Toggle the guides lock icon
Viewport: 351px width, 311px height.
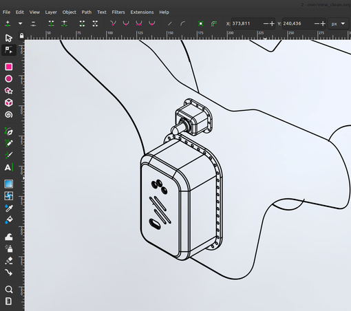click(21, 36)
